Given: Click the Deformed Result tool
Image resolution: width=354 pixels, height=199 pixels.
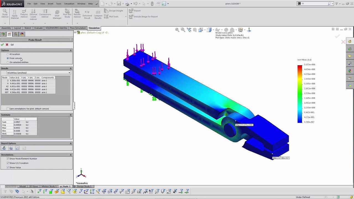Looking at the screenshot, I should [x=87, y=15].
